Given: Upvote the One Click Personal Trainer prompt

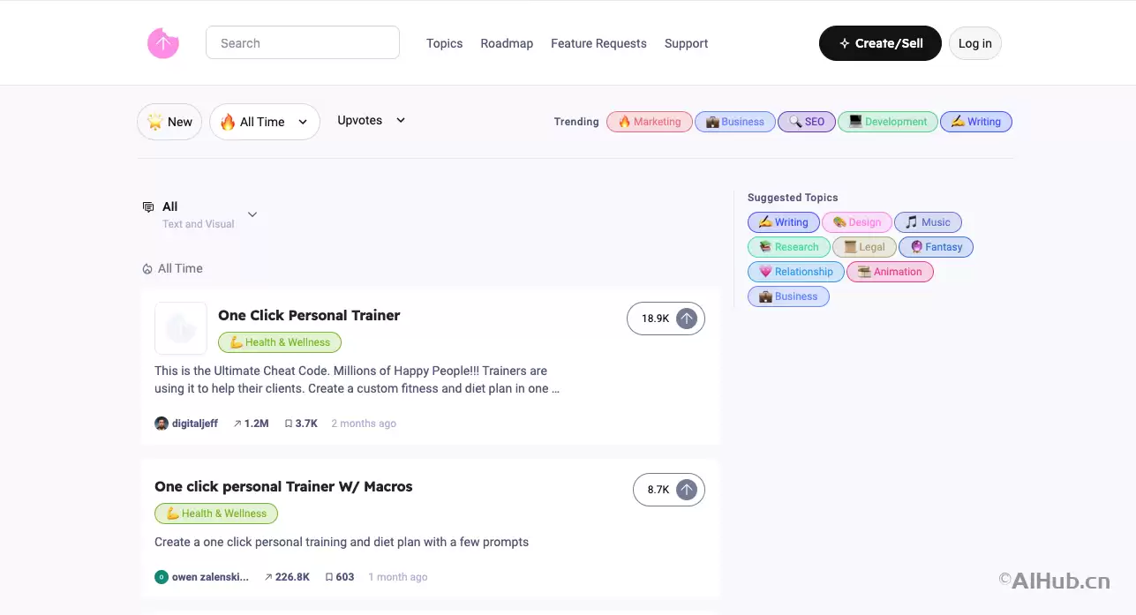Looking at the screenshot, I should click(x=687, y=319).
